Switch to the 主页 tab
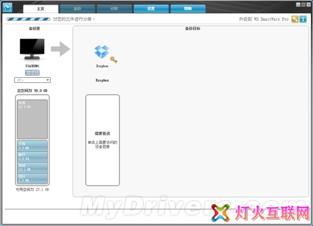 41,8
